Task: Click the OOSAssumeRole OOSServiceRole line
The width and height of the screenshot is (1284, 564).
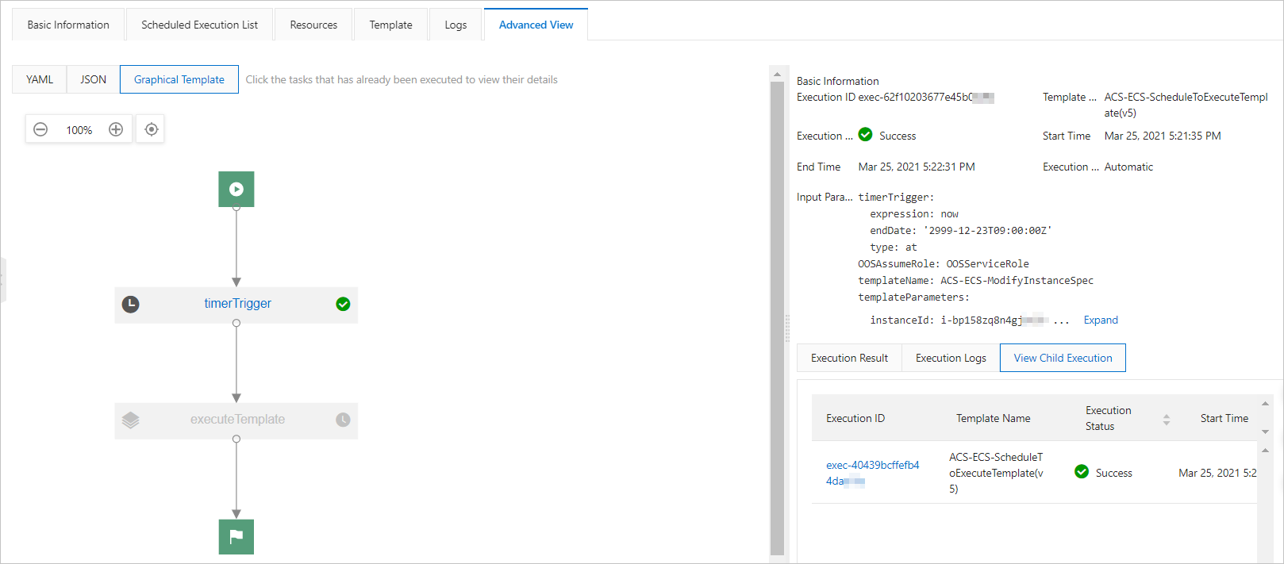Action: (x=944, y=263)
